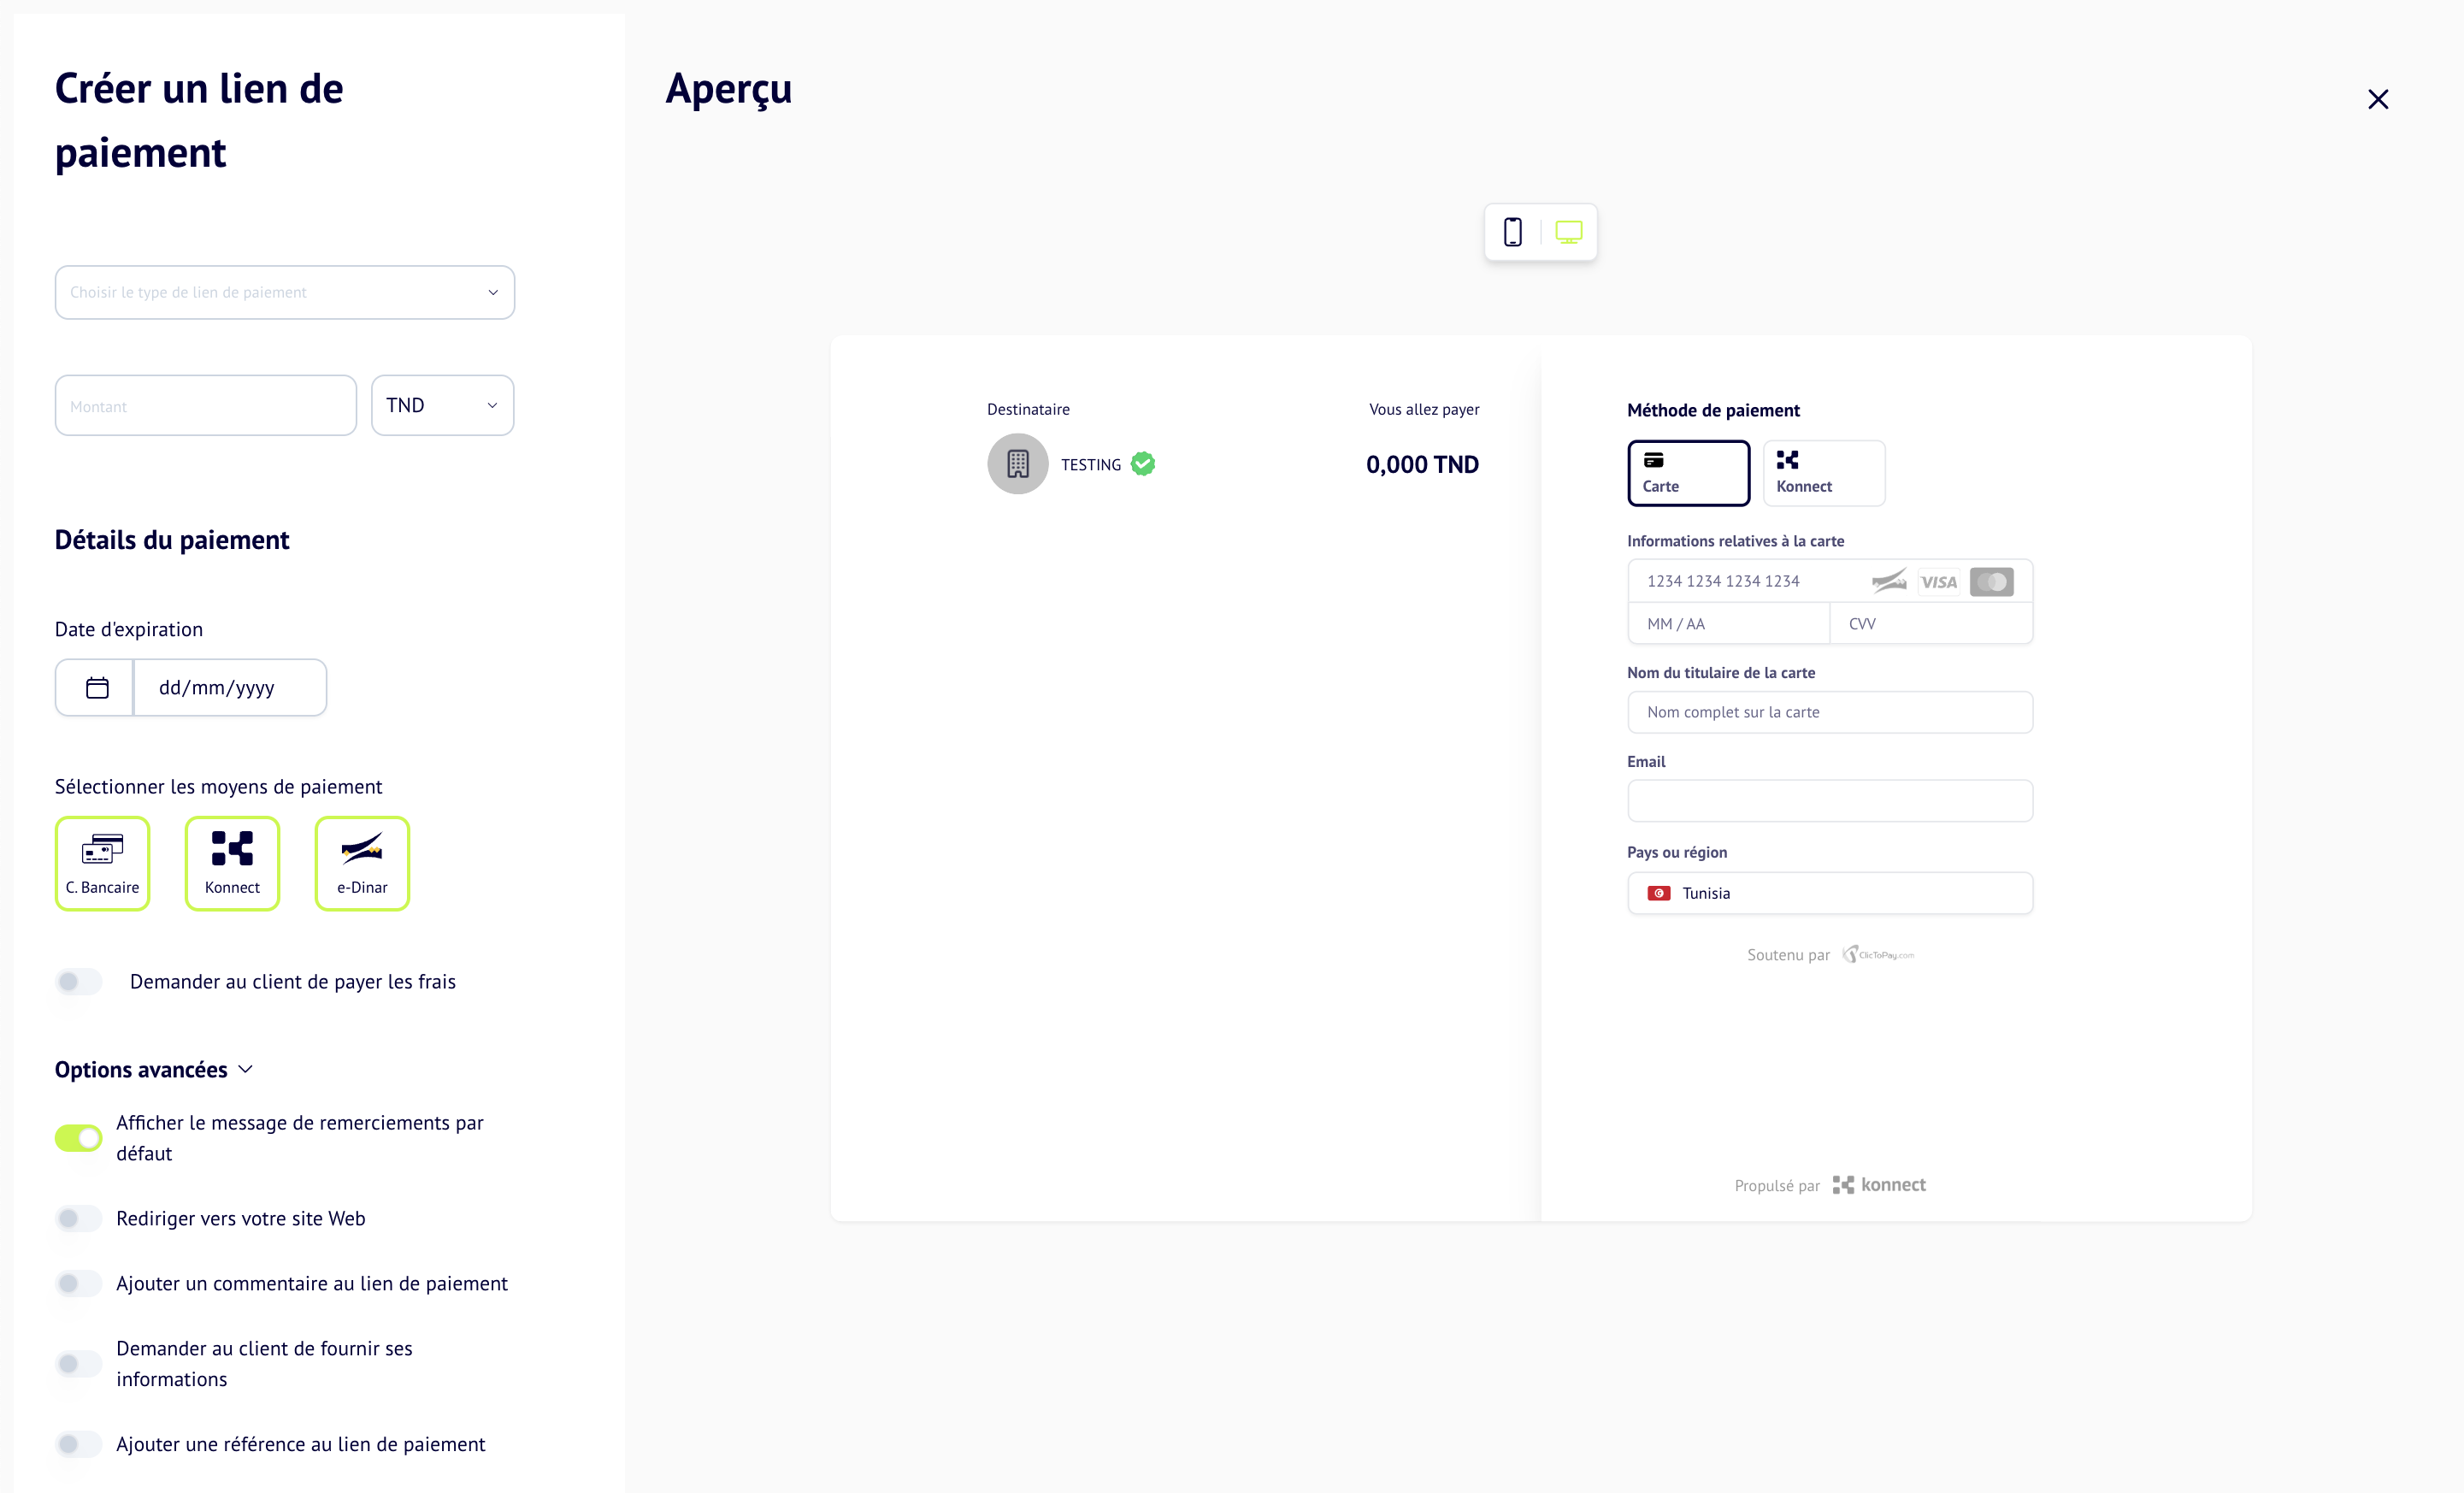The width and height of the screenshot is (2464, 1493).
Task: Switch preview to mobile view
Action: coord(1513,231)
